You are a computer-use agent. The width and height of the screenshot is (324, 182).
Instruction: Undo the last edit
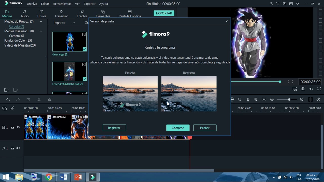[x=8, y=100]
